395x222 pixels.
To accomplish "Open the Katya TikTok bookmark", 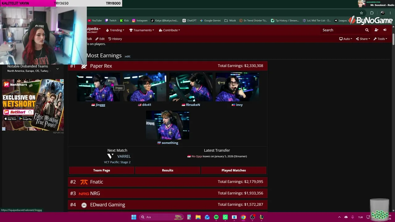I will [x=164, y=21].
